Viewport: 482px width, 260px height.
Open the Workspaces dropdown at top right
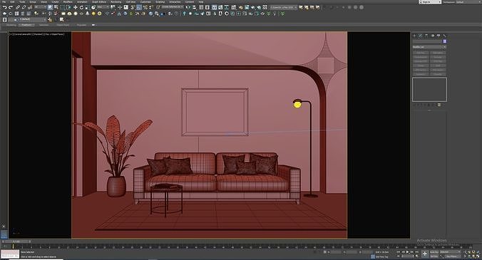coord(468,2)
